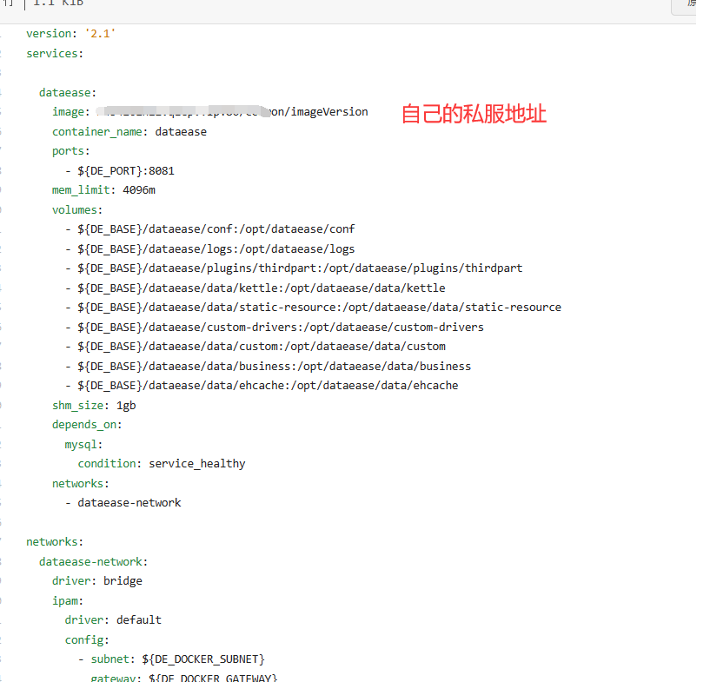Image resolution: width=710 pixels, height=682 pixels.
Task: Click the volumes key
Action: click(x=76, y=209)
